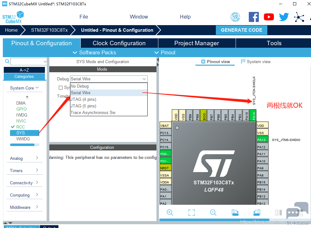The width and height of the screenshot is (311, 228).
Task: Open the Window menu
Action: 139,17
